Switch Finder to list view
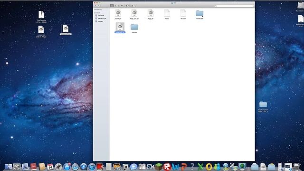This screenshot has width=304, height=171. [x=115, y=6]
